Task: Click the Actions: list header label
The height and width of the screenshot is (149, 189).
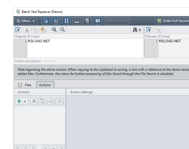Action: point(24,92)
